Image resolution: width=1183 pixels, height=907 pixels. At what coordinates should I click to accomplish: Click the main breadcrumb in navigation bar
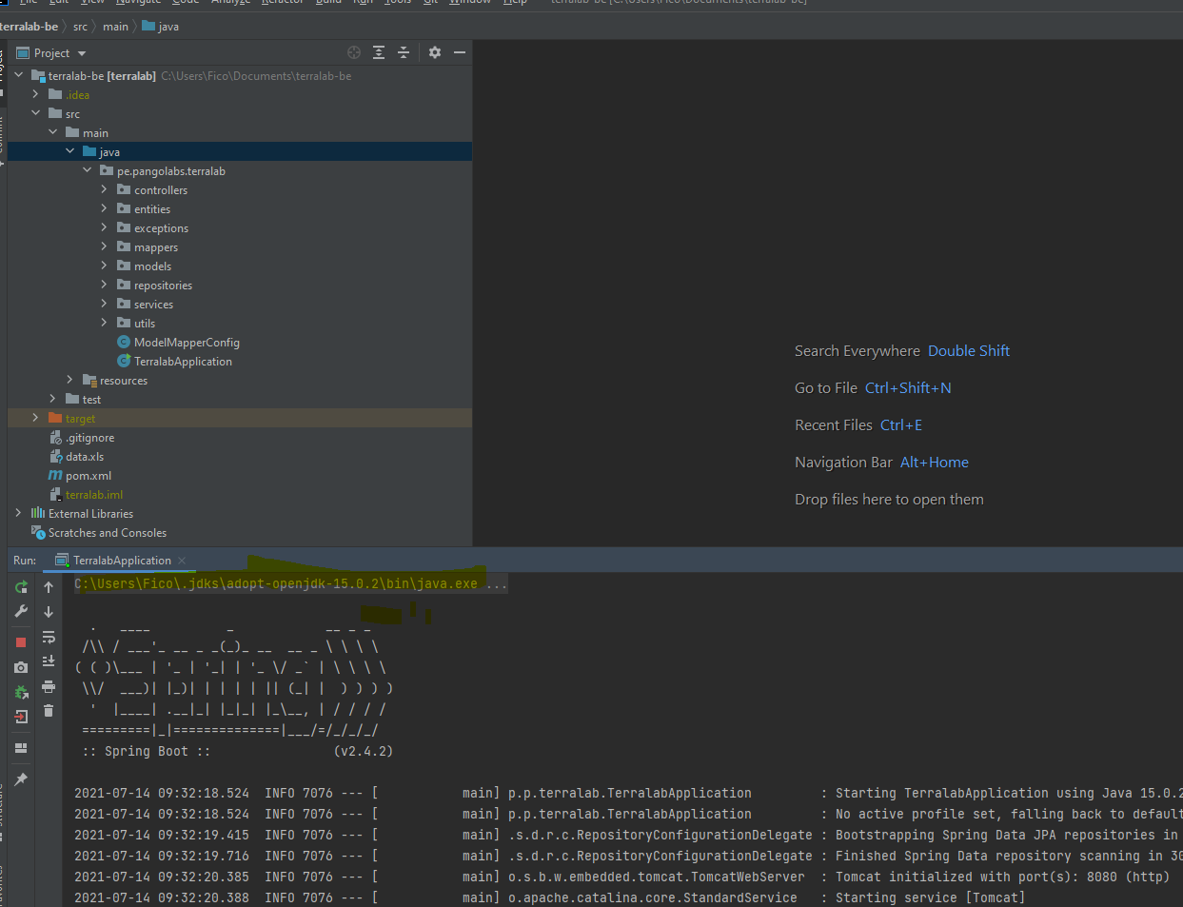pyautogui.click(x=115, y=27)
